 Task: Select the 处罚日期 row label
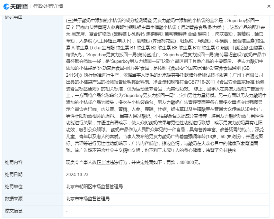pos(14,174)
